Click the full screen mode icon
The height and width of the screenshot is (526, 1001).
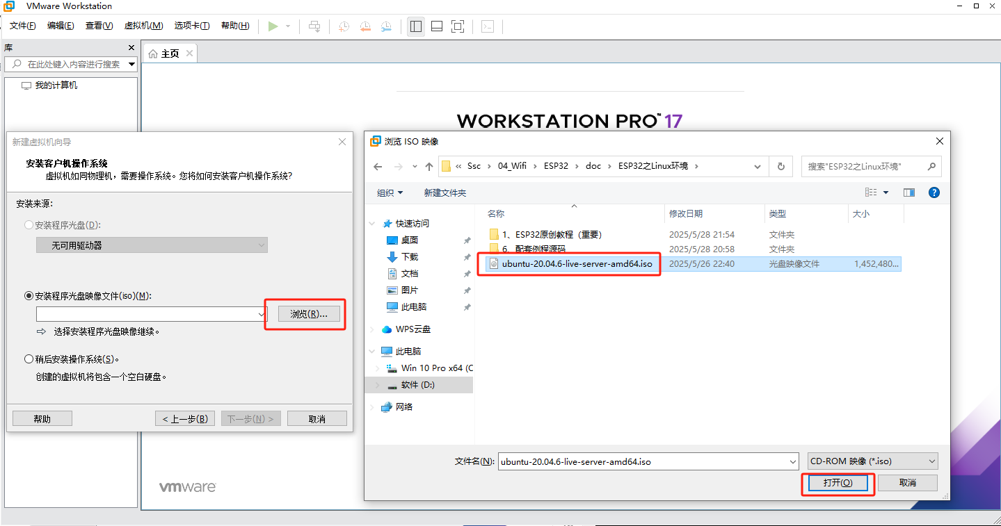click(458, 26)
